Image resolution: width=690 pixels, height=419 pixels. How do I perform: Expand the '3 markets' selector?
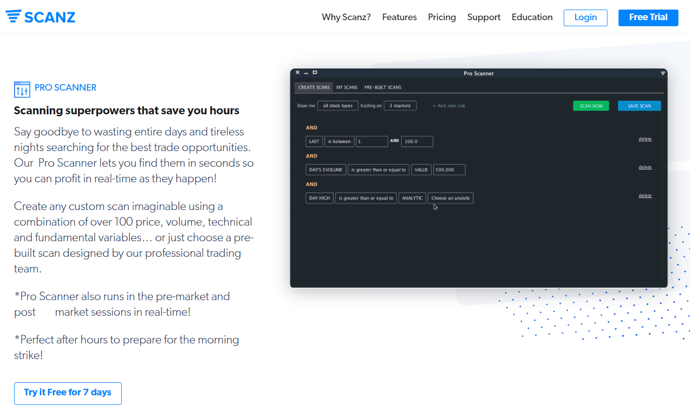coord(400,106)
